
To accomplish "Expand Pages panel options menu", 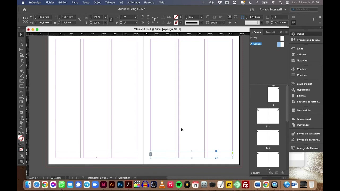I will click(286, 32).
